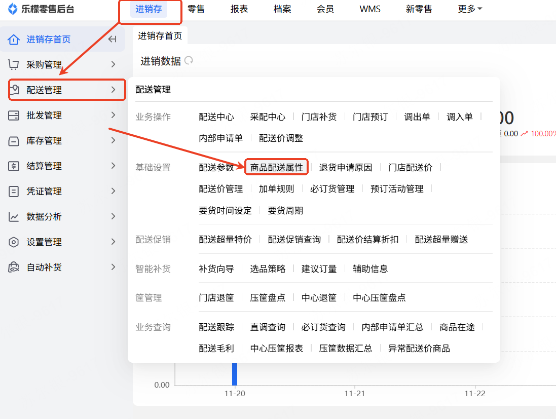Screen dimensions: 556x419
Task: Open the 零售 top menu
Action: coord(196,9)
